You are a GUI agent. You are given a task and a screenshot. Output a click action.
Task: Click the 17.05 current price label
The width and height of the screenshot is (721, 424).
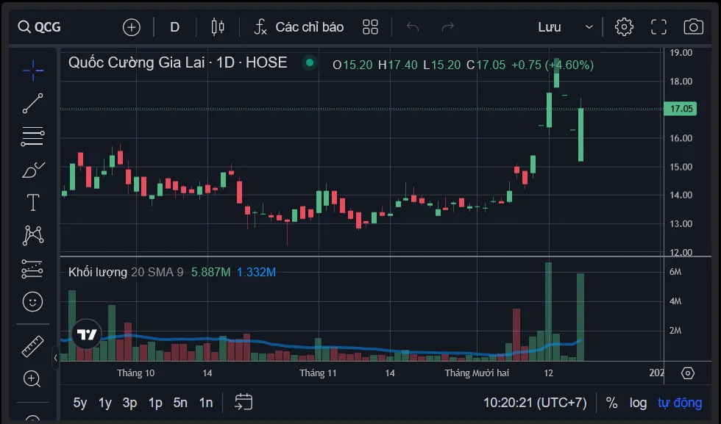point(681,109)
